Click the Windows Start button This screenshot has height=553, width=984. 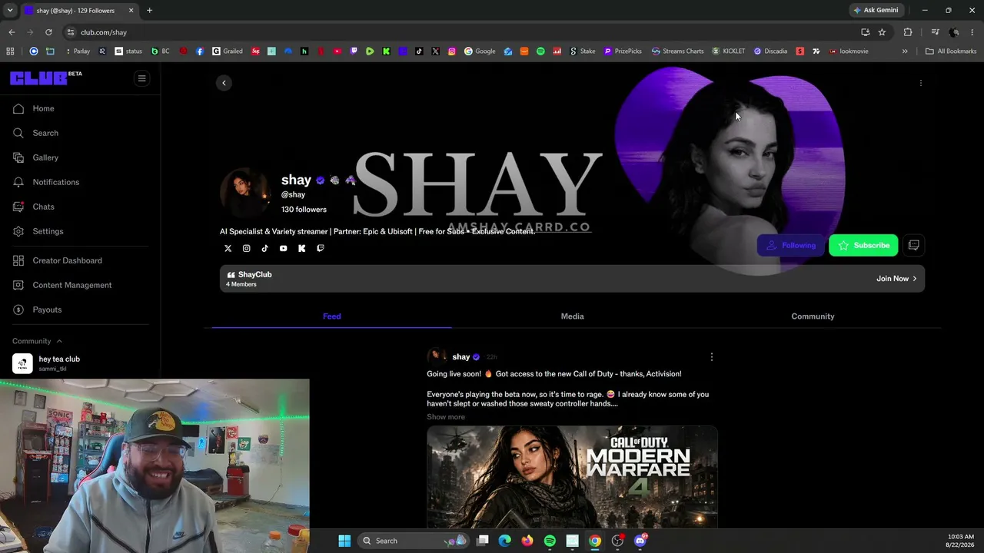pyautogui.click(x=344, y=541)
